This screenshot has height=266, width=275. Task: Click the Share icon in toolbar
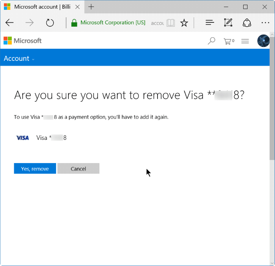click(247, 23)
